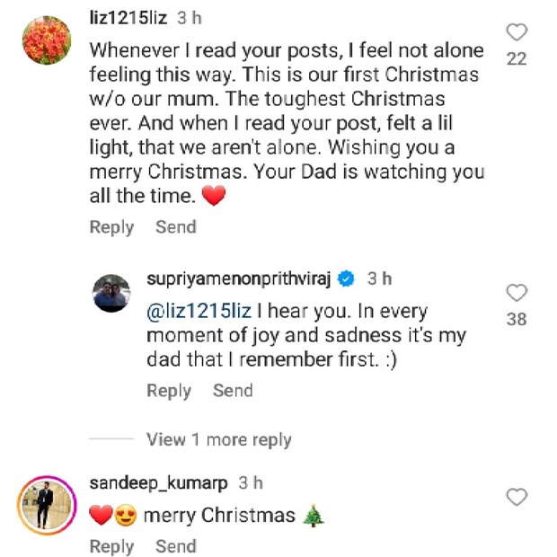Like supriyamenonprithviraj's reply with the heart

point(517,293)
